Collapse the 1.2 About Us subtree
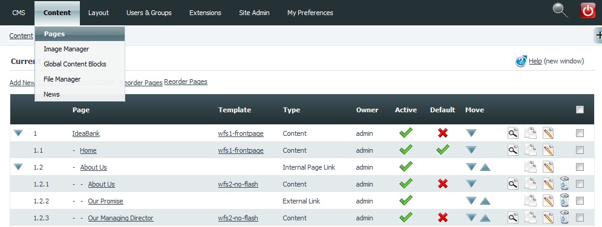This screenshot has width=602, height=227. 18,167
